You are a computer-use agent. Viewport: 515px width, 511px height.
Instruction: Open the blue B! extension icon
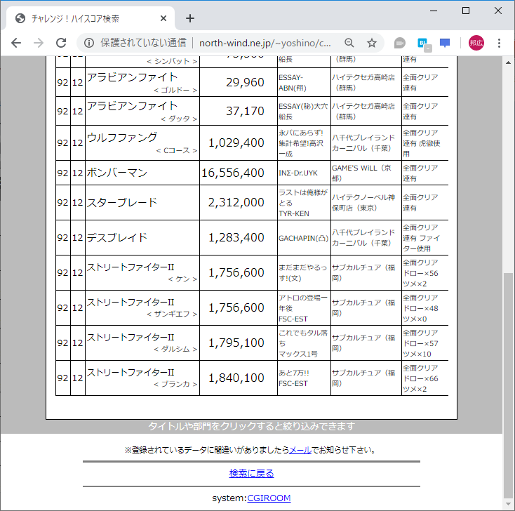pos(423,44)
